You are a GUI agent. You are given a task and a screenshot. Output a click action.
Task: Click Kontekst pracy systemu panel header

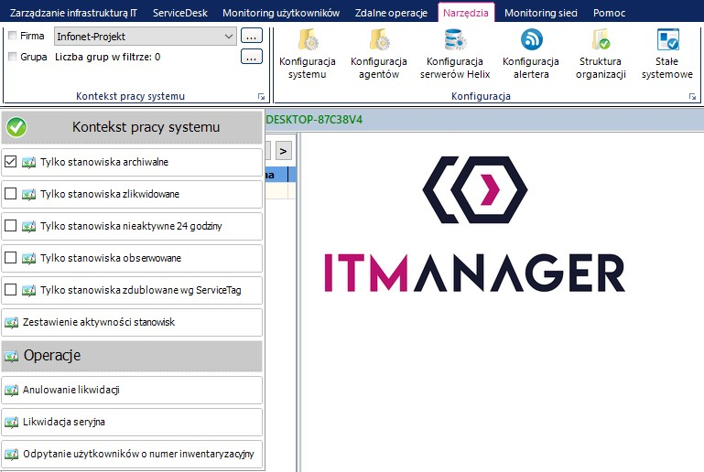[132, 127]
